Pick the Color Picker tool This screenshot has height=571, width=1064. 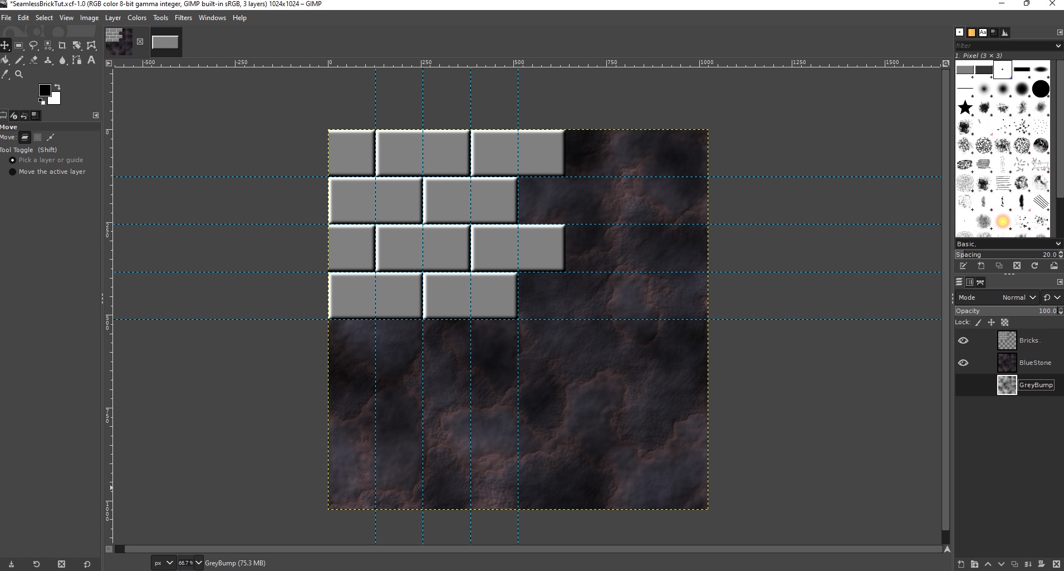point(6,74)
